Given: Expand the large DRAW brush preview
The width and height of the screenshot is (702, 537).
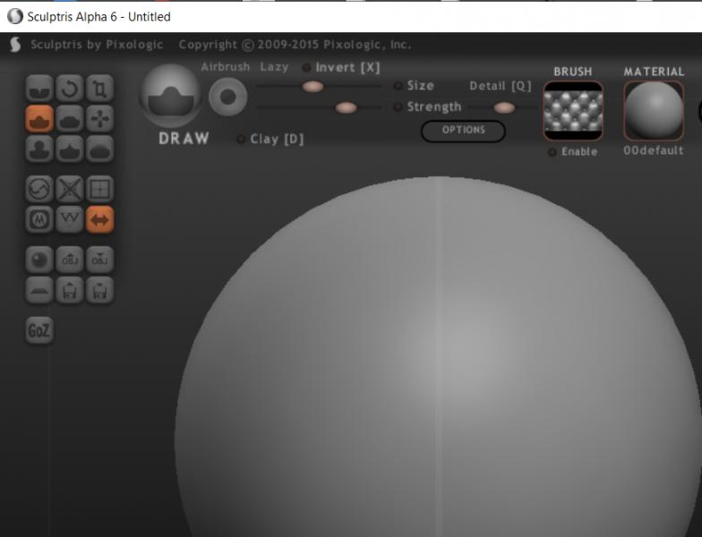Looking at the screenshot, I should coord(170,96).
